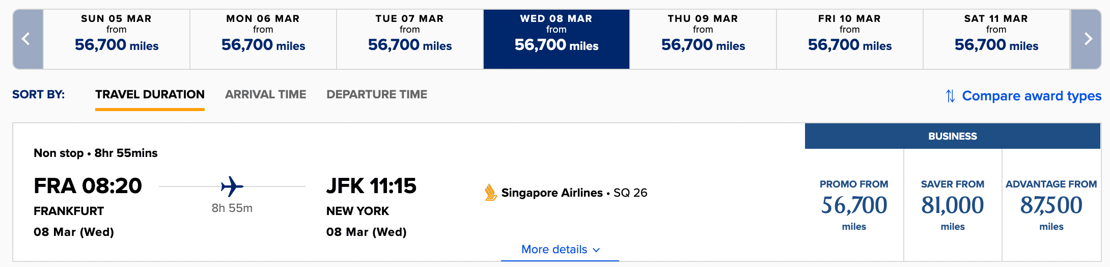Viewport: 1110px width, 267px height.
Task: Select the Wed 08 Mar date tab
Action: click(x=557, y=39)
